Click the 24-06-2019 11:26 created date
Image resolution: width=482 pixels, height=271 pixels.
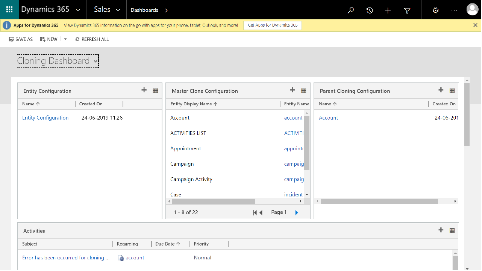[102, 118]
